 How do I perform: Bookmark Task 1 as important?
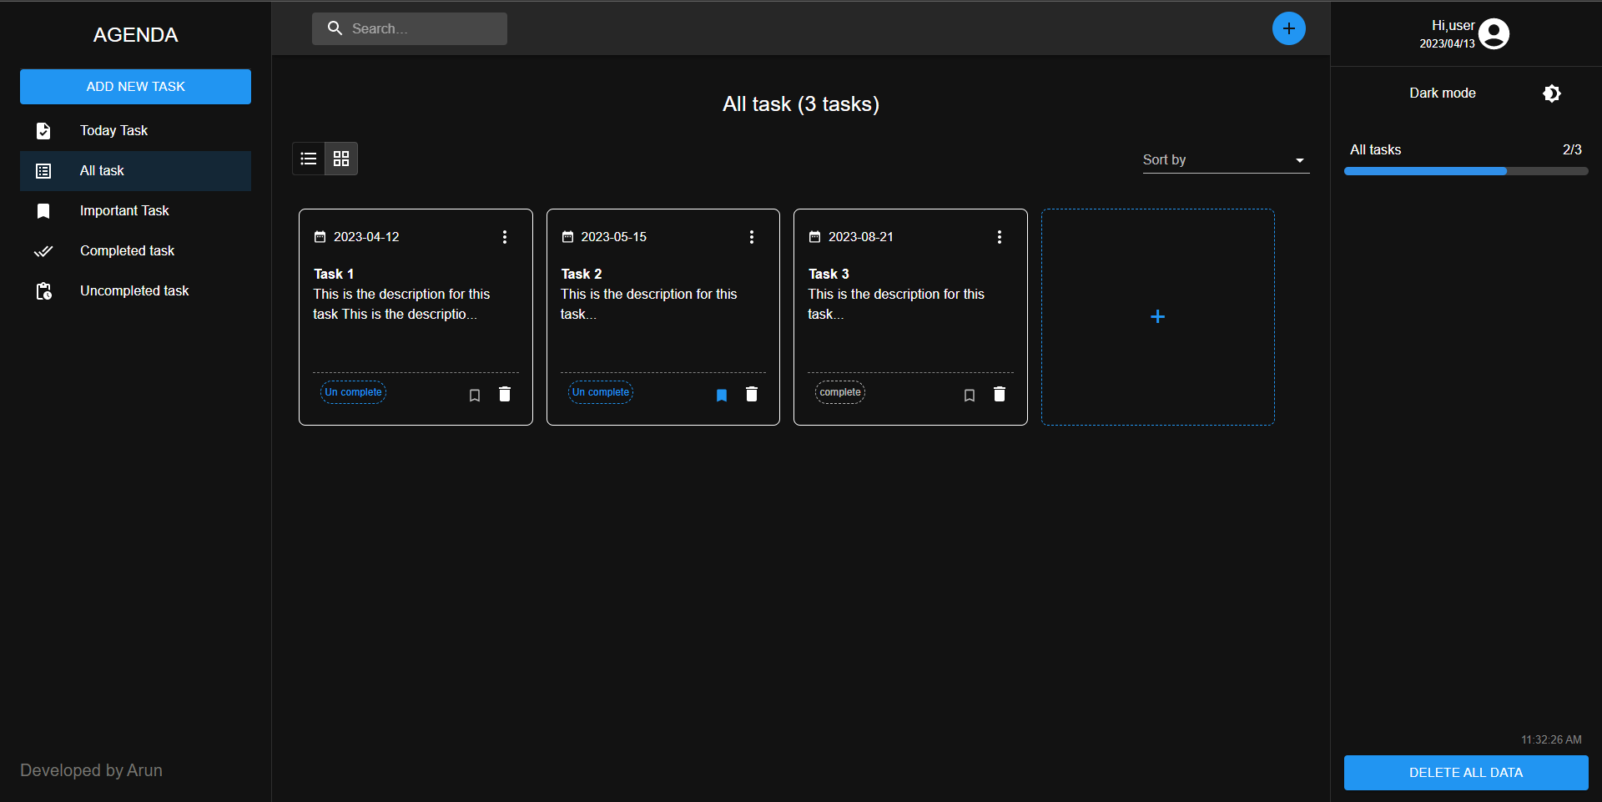coord(475,396)
